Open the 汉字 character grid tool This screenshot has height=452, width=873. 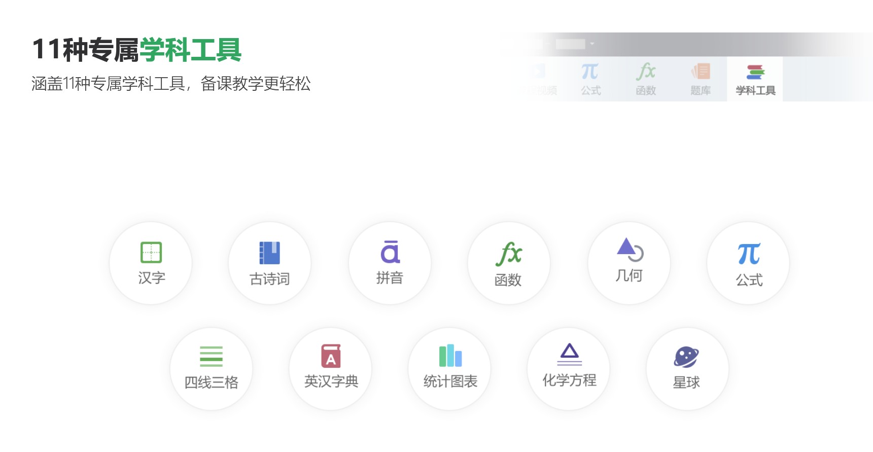[151, 263]
